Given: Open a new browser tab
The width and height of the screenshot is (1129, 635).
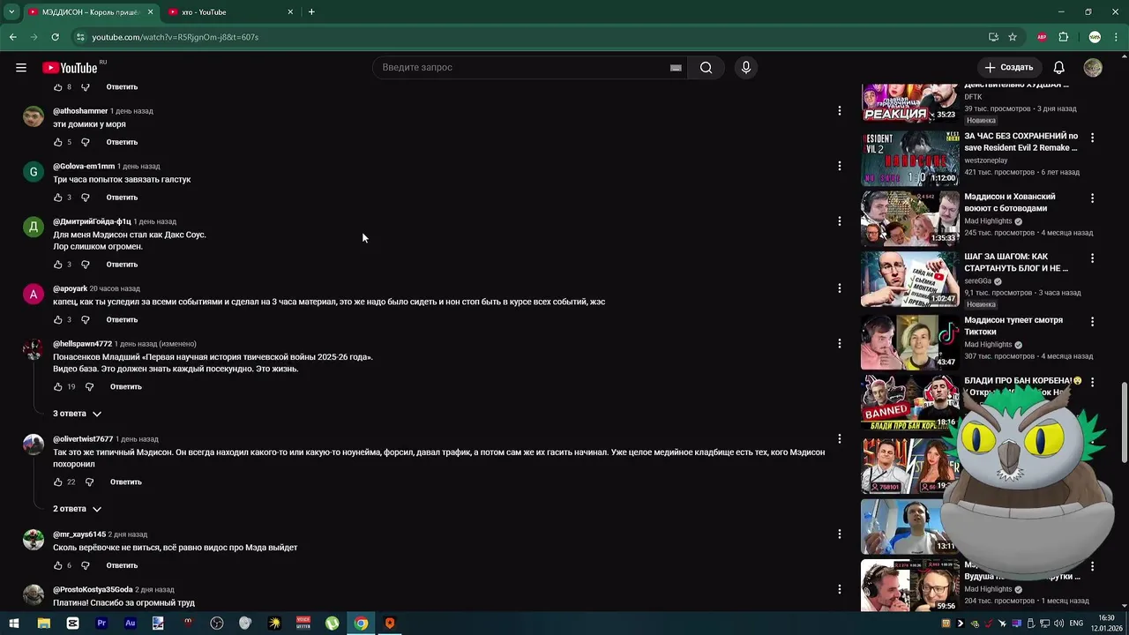Looking at the screenshot, I should coord(311,12).
